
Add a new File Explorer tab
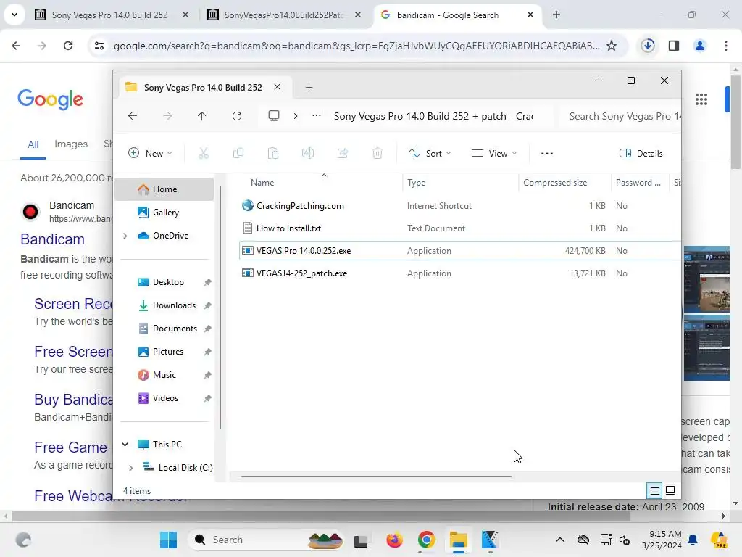[309, 87]
